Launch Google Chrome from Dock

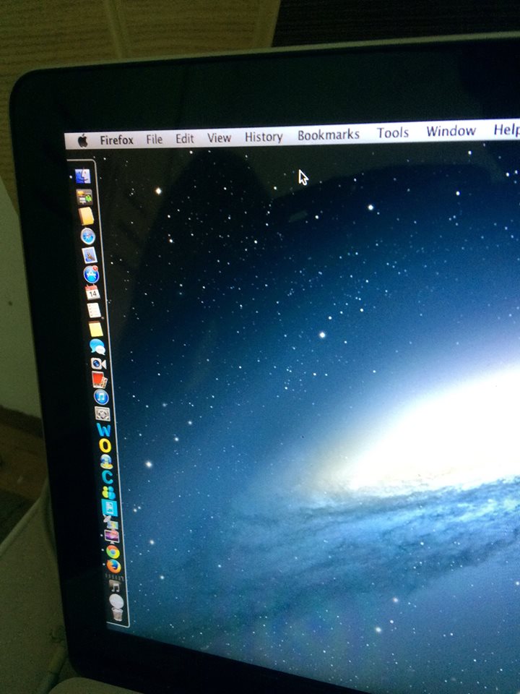coord(113,552)
